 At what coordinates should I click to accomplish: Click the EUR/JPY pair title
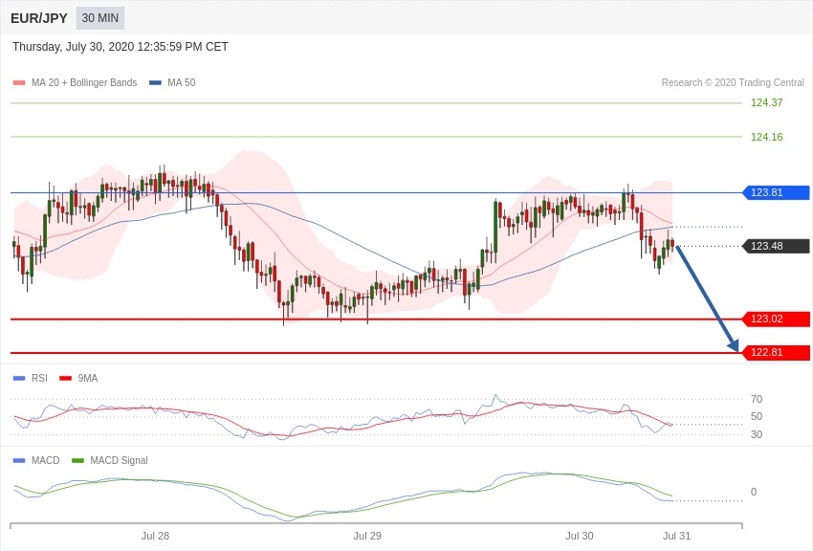click(39, 18)
